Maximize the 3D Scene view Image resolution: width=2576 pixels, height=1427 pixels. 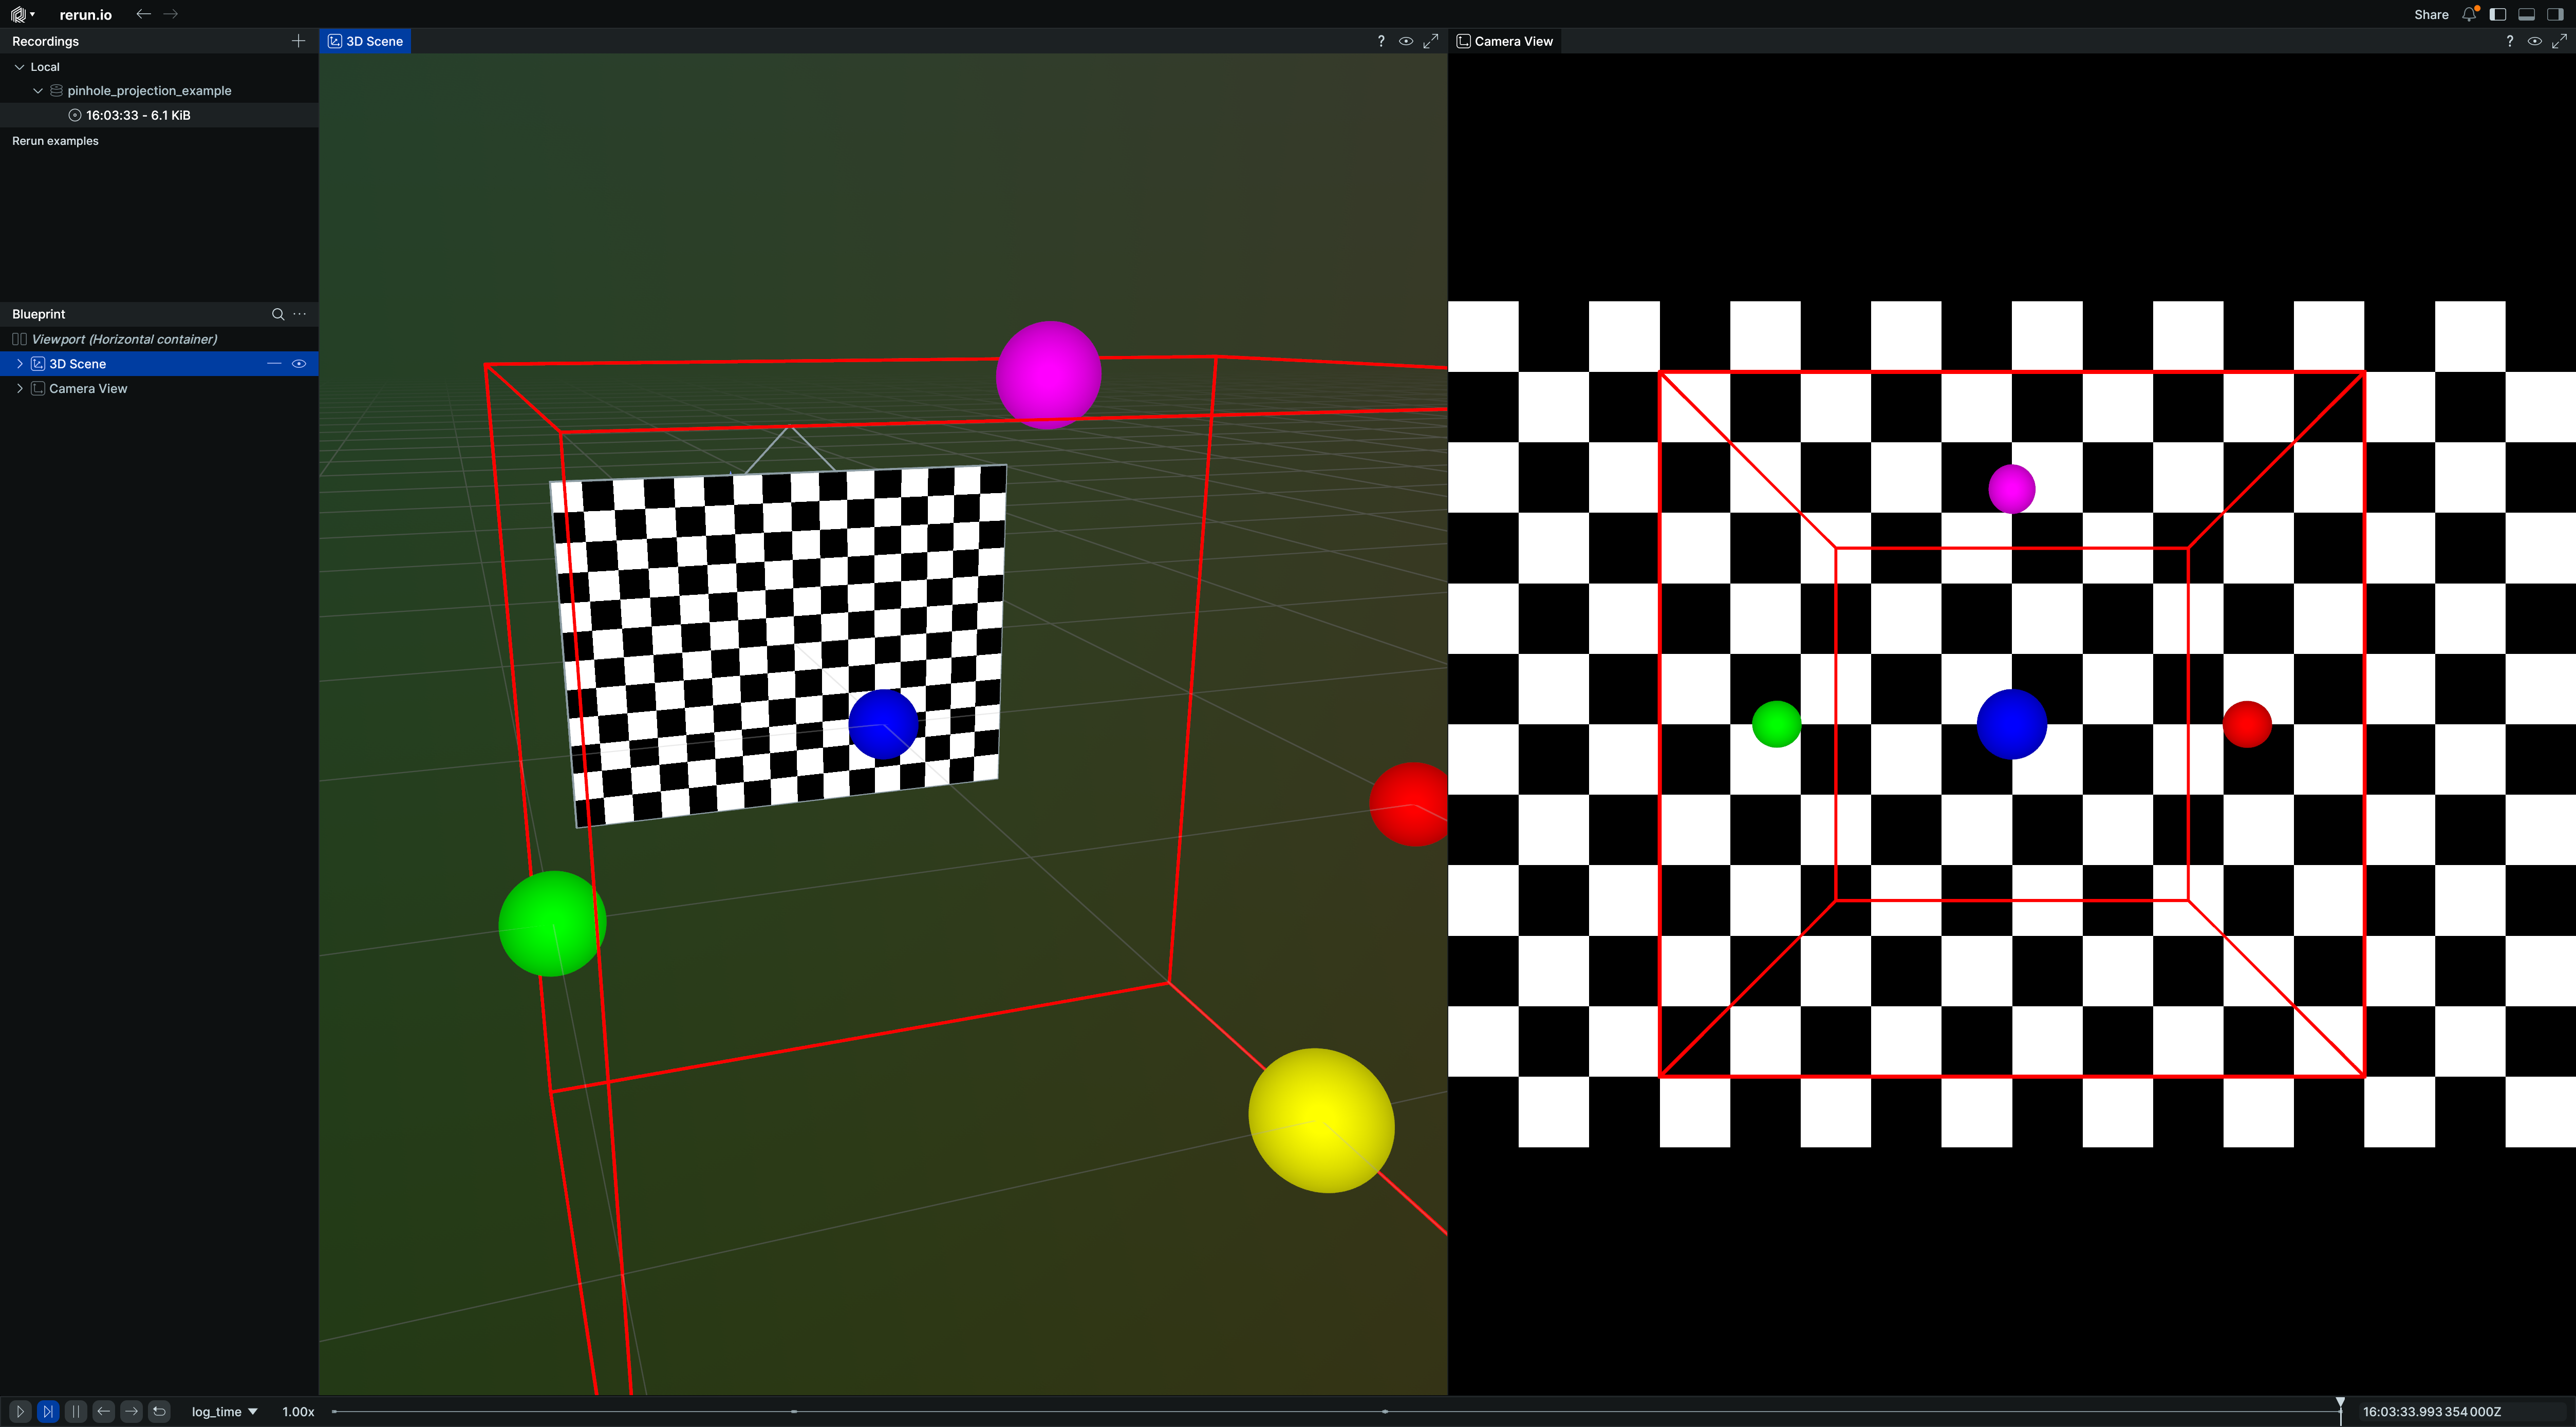[1431, 41]
